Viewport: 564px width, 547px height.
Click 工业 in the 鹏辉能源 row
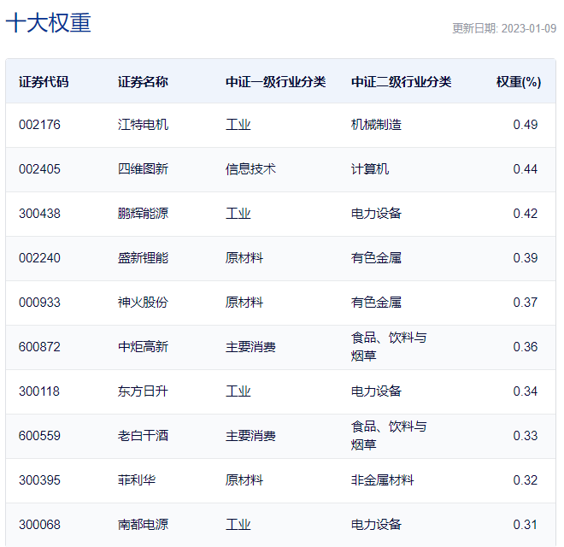pos(238,214)
